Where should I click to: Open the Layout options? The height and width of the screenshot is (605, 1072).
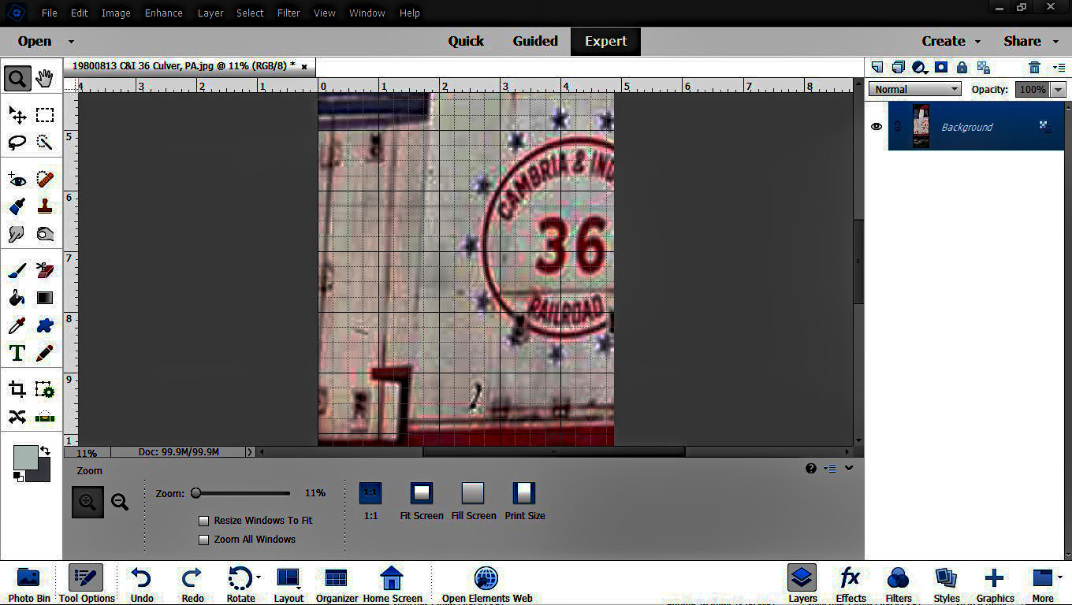pyautogui.click(x=288, y=585)
